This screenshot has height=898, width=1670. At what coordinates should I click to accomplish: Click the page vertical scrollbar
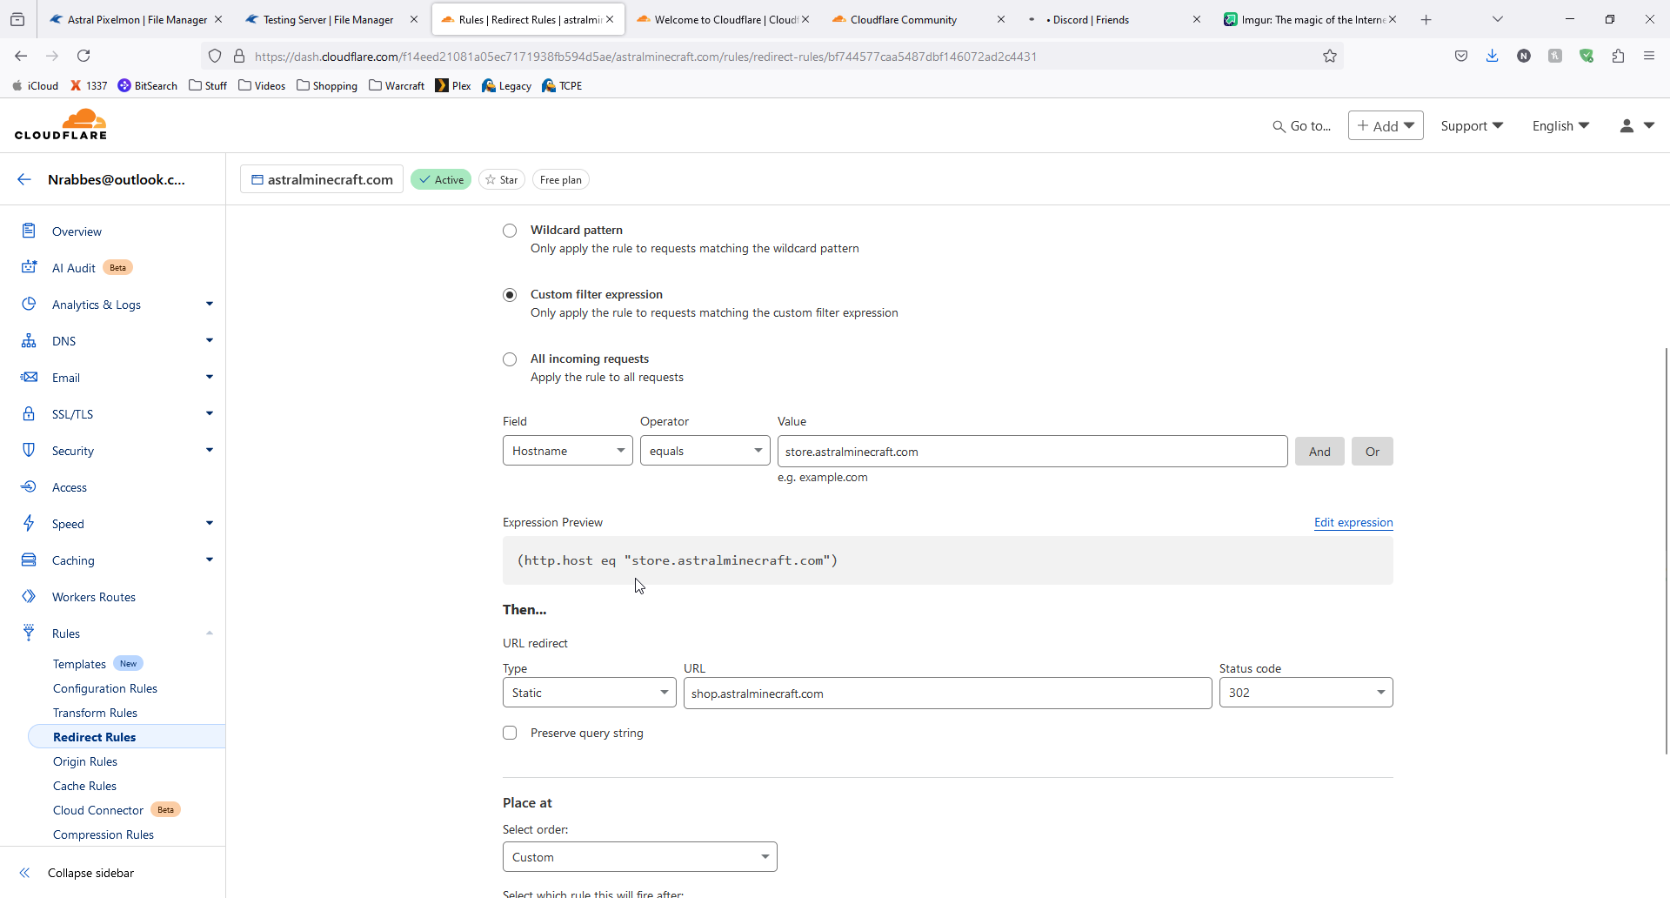[x=1665, y=548]
